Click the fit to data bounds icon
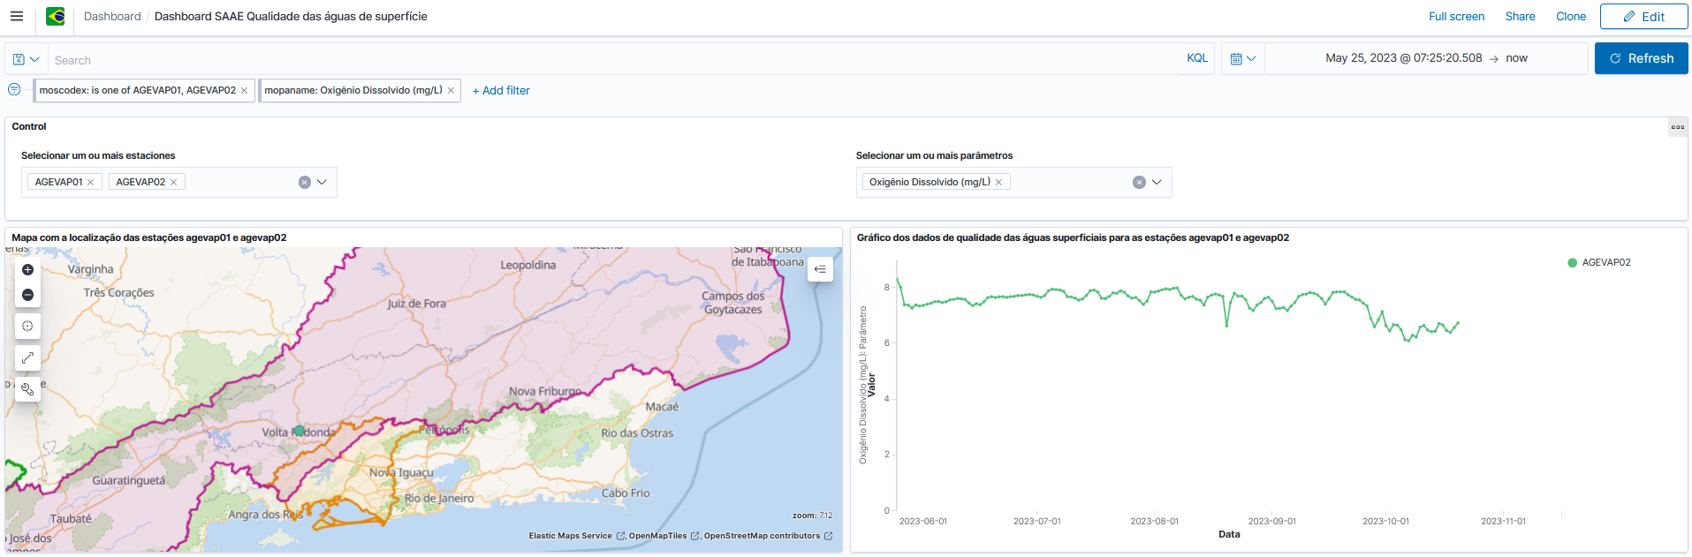 click(27, 358)
